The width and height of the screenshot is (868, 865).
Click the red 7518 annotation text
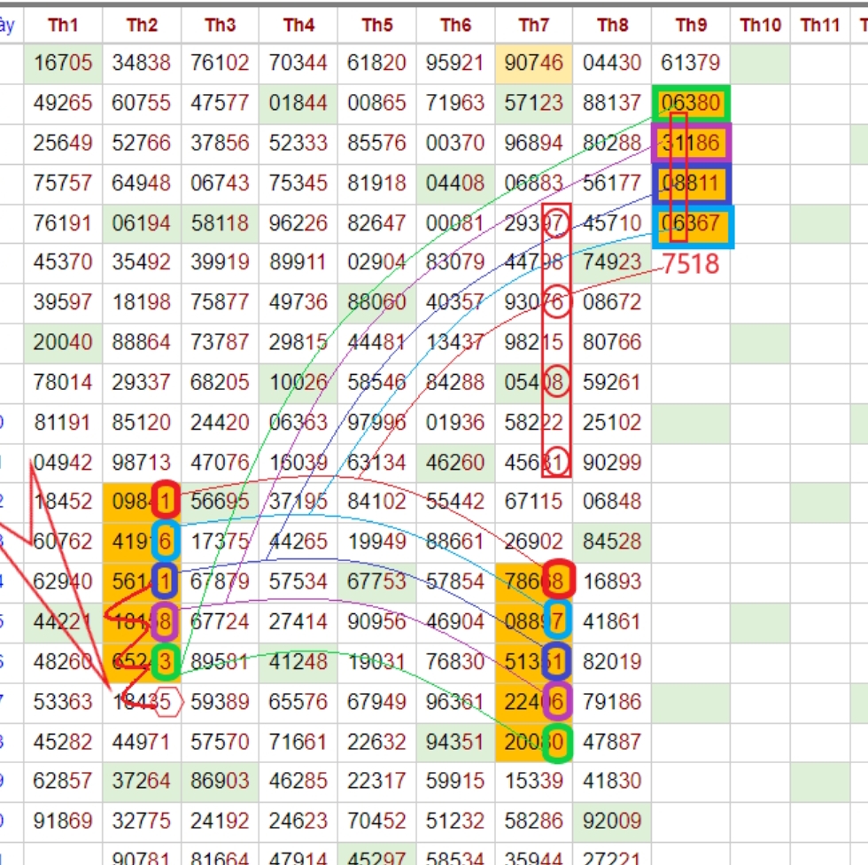(691, 264)
